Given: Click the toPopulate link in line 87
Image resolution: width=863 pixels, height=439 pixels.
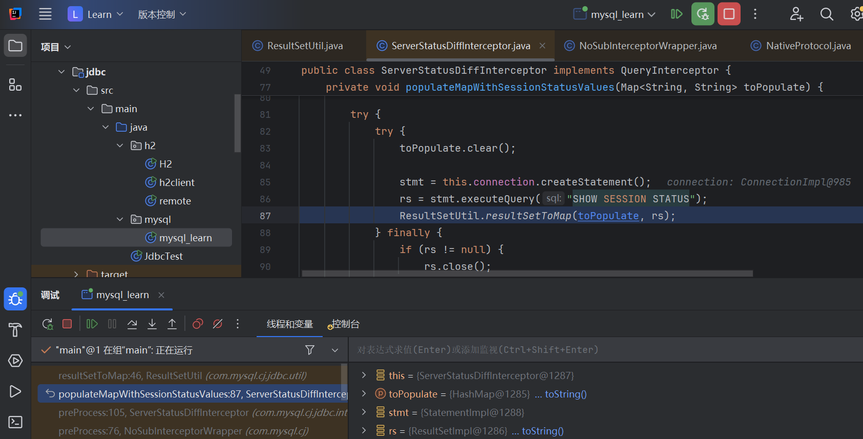Looking at the screenshot, I should (608, 216).
